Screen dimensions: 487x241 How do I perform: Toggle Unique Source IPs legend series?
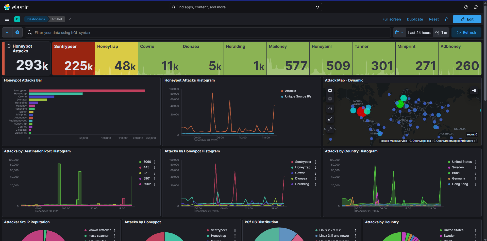(298, 96)
